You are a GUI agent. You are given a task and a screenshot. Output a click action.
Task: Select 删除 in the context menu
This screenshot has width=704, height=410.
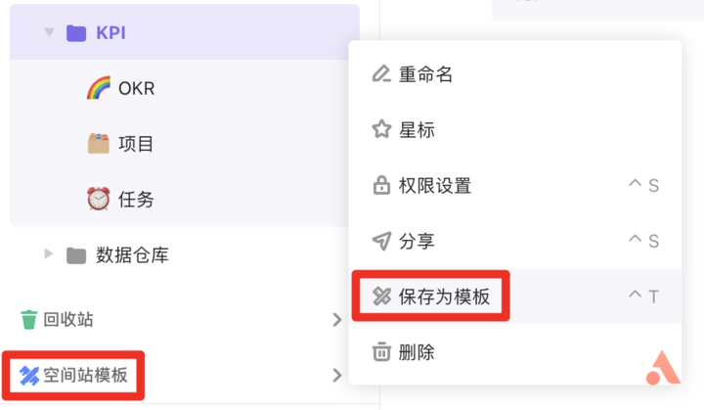pyautogui.click(x=417, y=352)
